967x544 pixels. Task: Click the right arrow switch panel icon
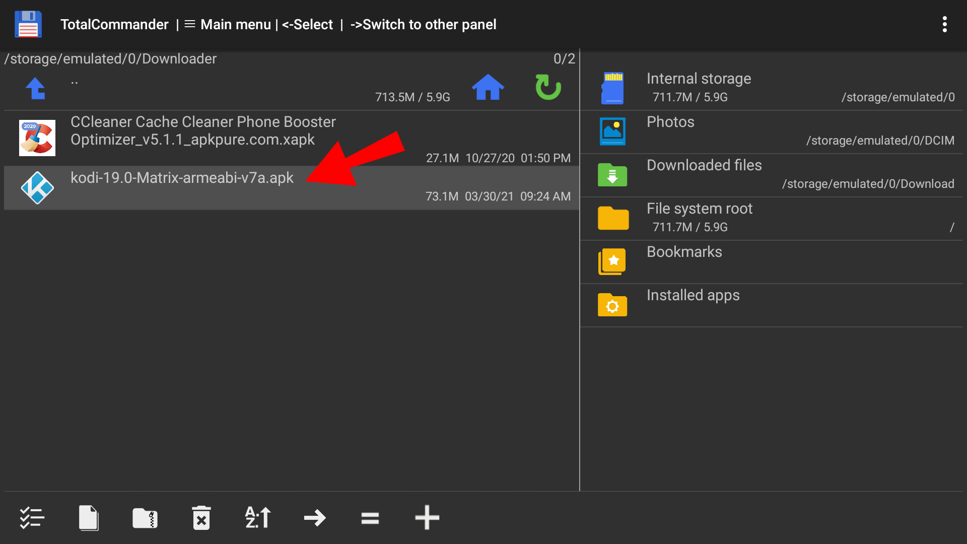[315, 518]
